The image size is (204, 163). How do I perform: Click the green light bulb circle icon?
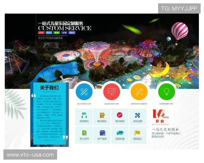point(166,91)
